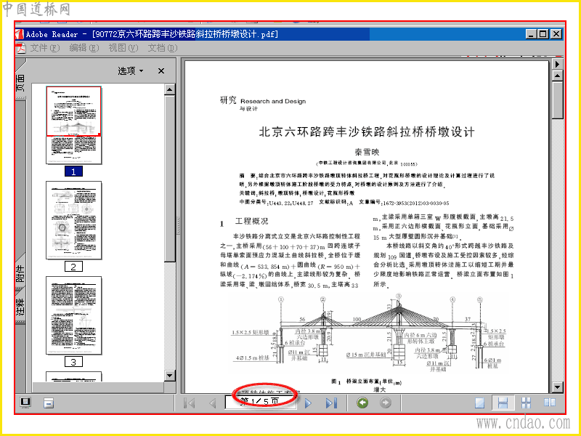Go back to previous view with the green arrow
Screen dimensions: 581x436
tap(362, 403)
